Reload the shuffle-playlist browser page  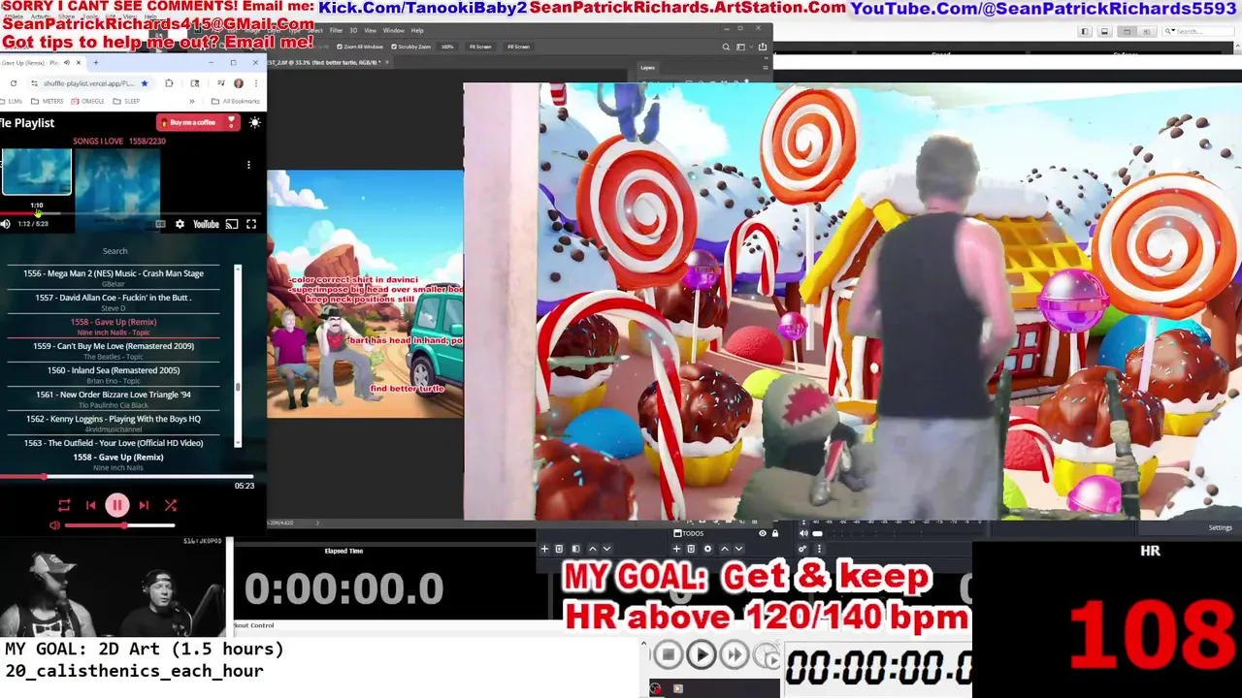click(x=14, y=83)
